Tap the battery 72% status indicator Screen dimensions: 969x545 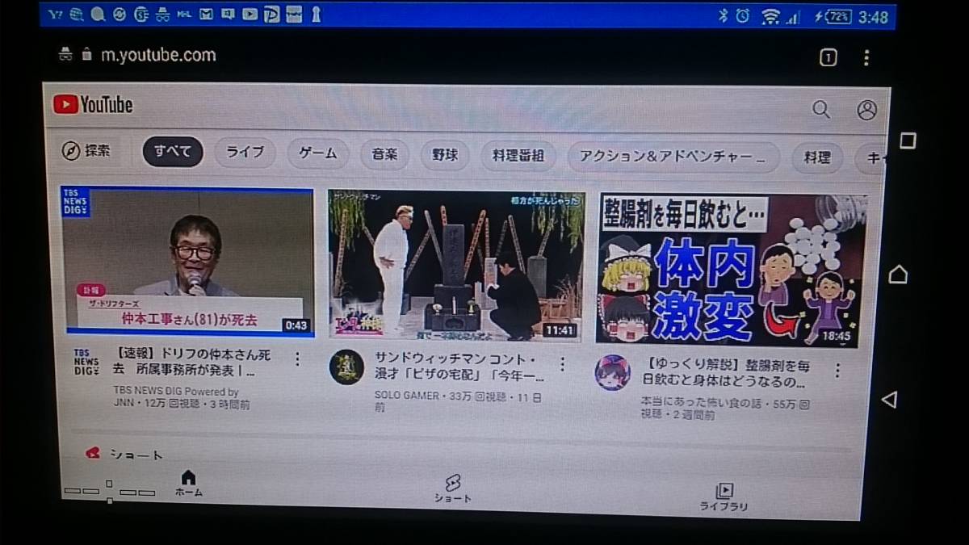tap(833, 16)
